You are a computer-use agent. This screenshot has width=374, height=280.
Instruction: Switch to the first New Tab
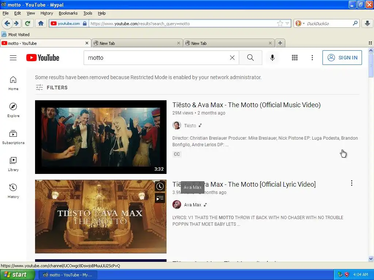(x=137, y=43)
